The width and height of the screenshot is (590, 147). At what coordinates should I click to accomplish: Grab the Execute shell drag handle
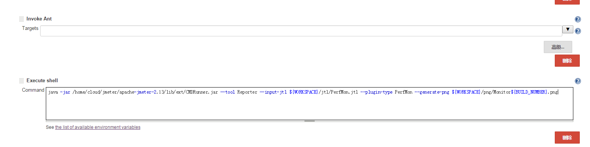pos(21,81)
